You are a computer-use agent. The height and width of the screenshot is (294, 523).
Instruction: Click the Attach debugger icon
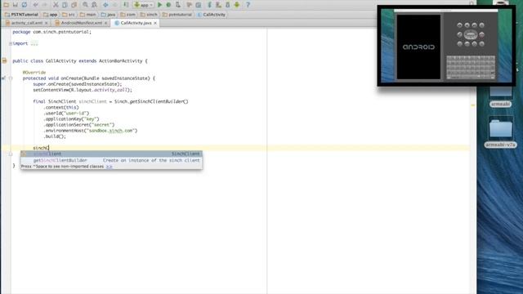pos(178,5)
